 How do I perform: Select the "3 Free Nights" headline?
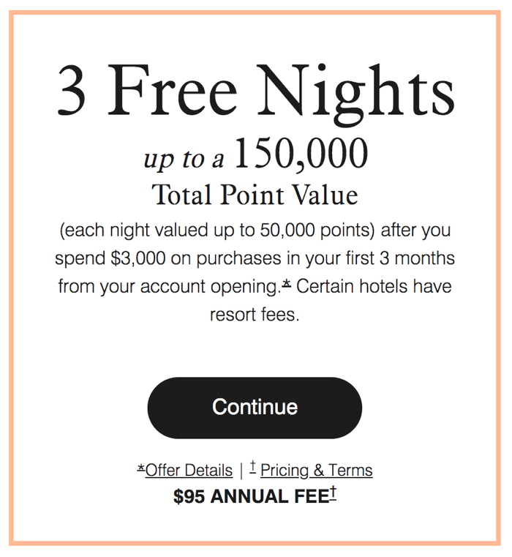(256, 91)
